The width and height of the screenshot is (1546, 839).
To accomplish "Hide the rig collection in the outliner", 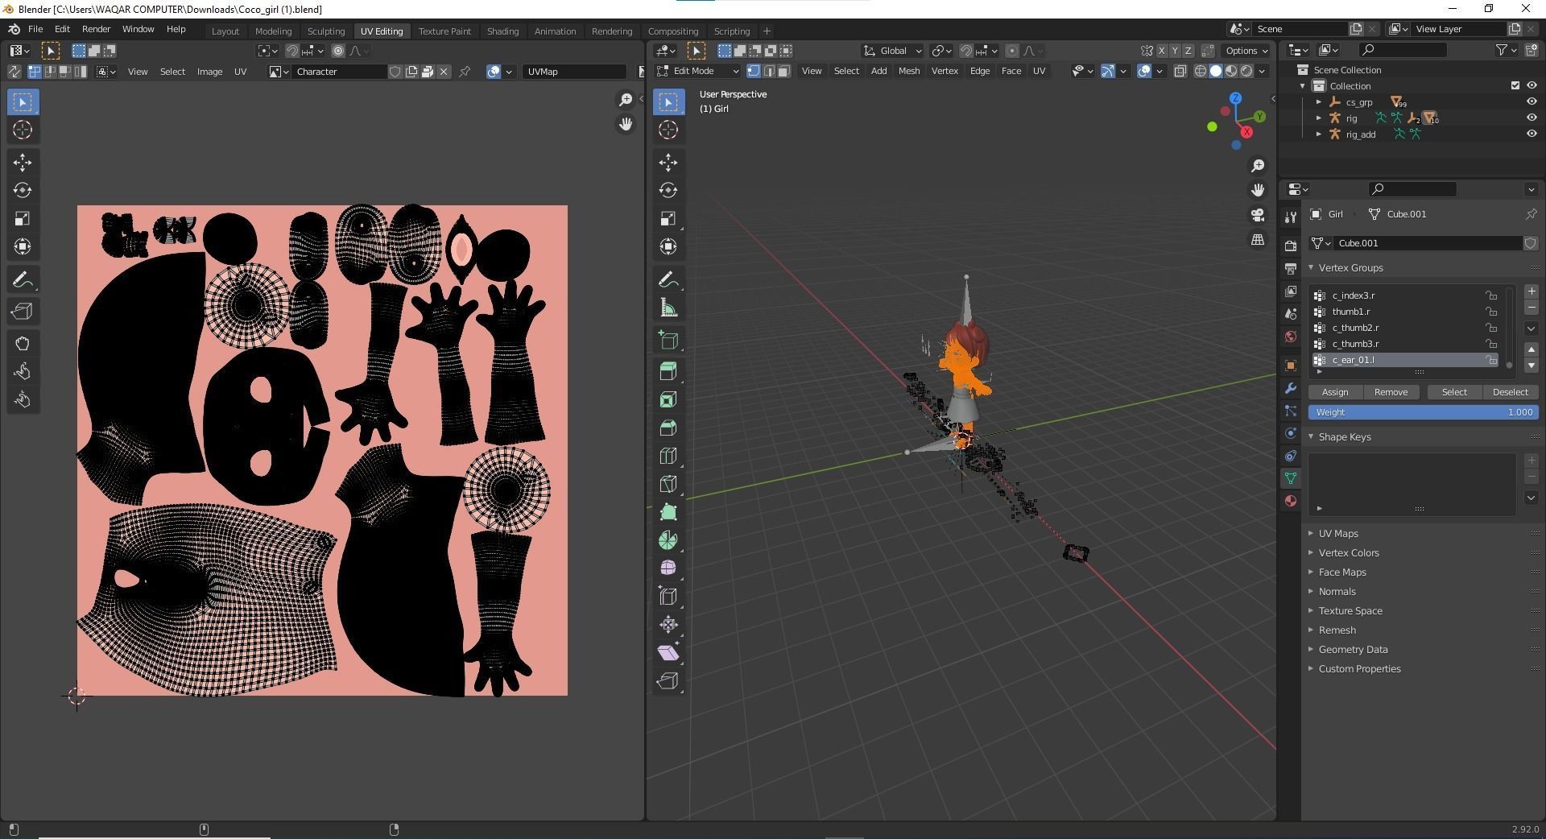I will 1532,118.
